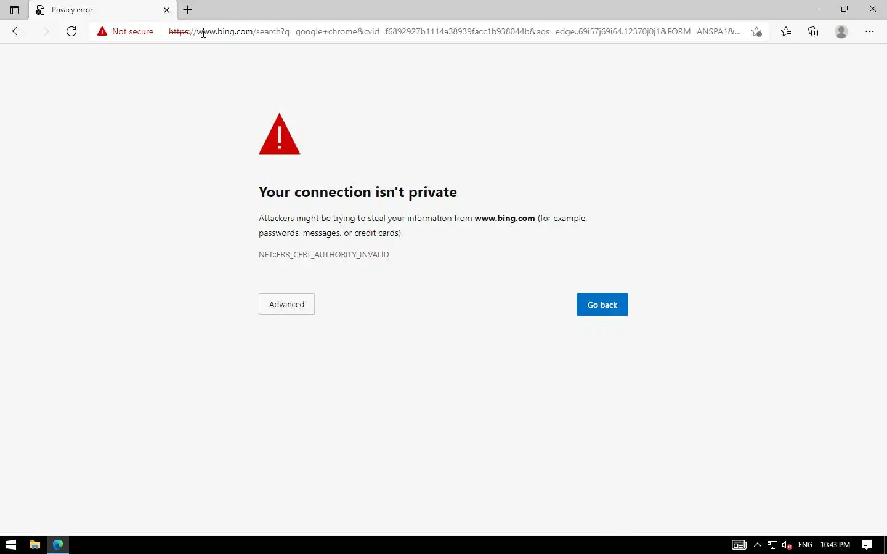Click the Advanced button
The image size is (887, 554).
286,304
